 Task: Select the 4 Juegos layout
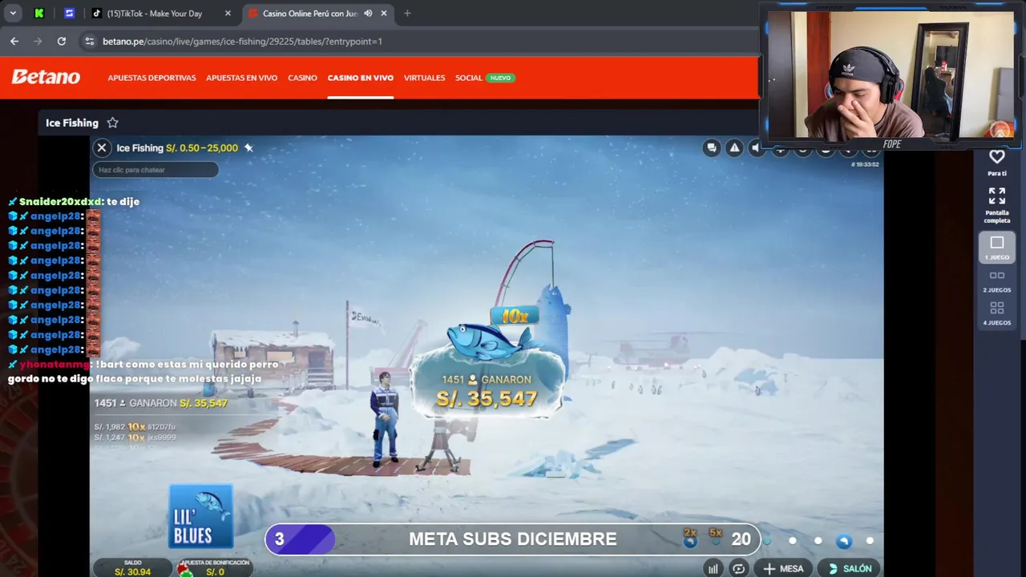pyautogui.click(x=996, y=313)
